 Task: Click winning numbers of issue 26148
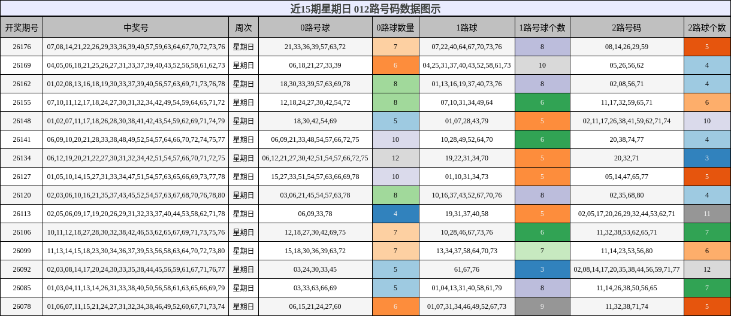coord(136,121)
